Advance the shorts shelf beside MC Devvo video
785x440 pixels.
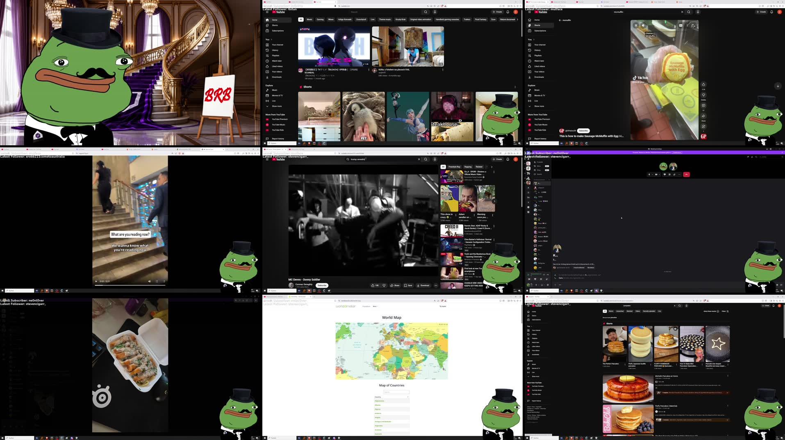point(494,201)
